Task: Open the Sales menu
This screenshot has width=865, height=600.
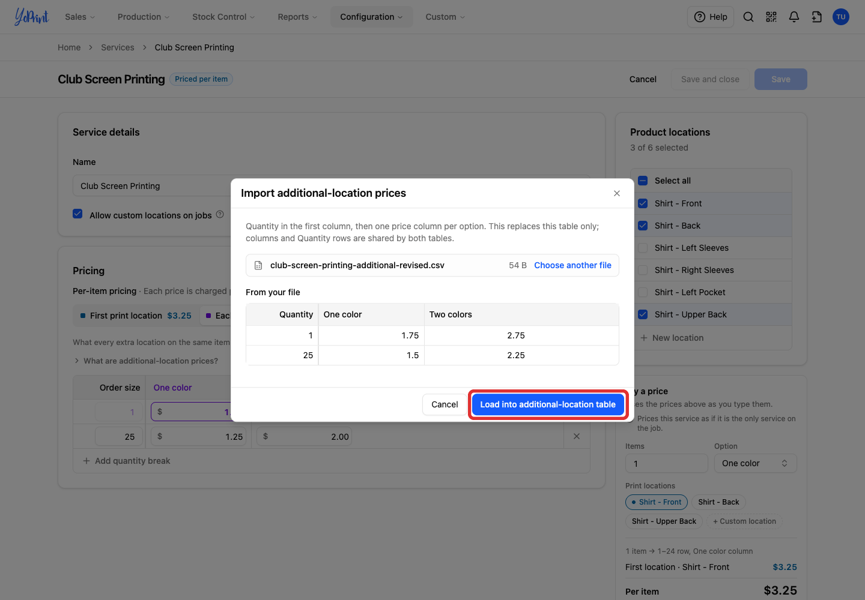Action: pos(80,17)
